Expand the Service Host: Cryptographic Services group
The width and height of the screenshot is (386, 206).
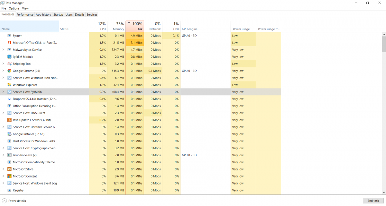(x=3, y=148)
